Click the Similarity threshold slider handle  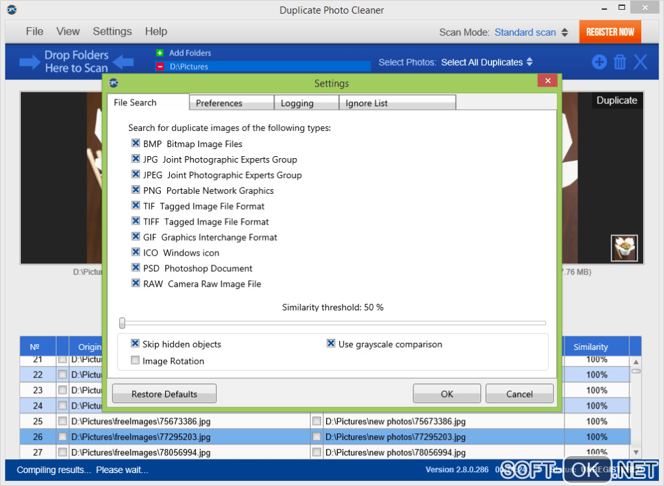click(122, 323)
